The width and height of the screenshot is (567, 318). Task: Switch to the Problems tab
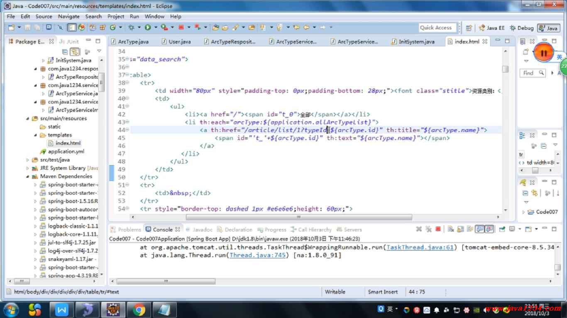point(126,229)
